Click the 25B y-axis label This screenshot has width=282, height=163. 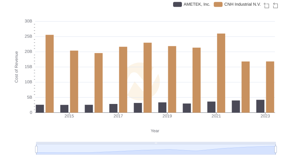[x=29, y=36]
